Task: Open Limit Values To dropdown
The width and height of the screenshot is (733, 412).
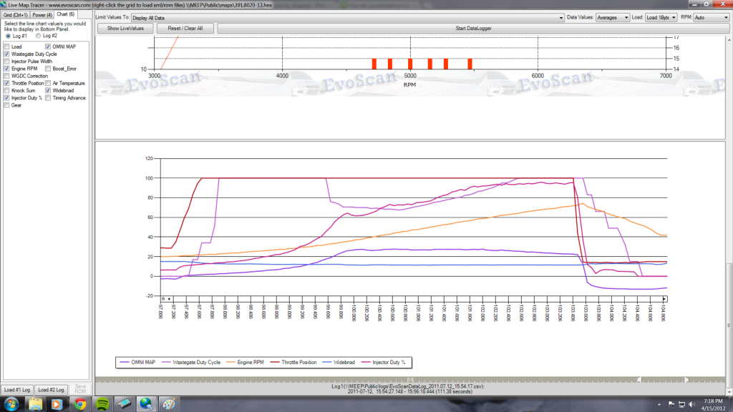Action: [x=348, y=18]
